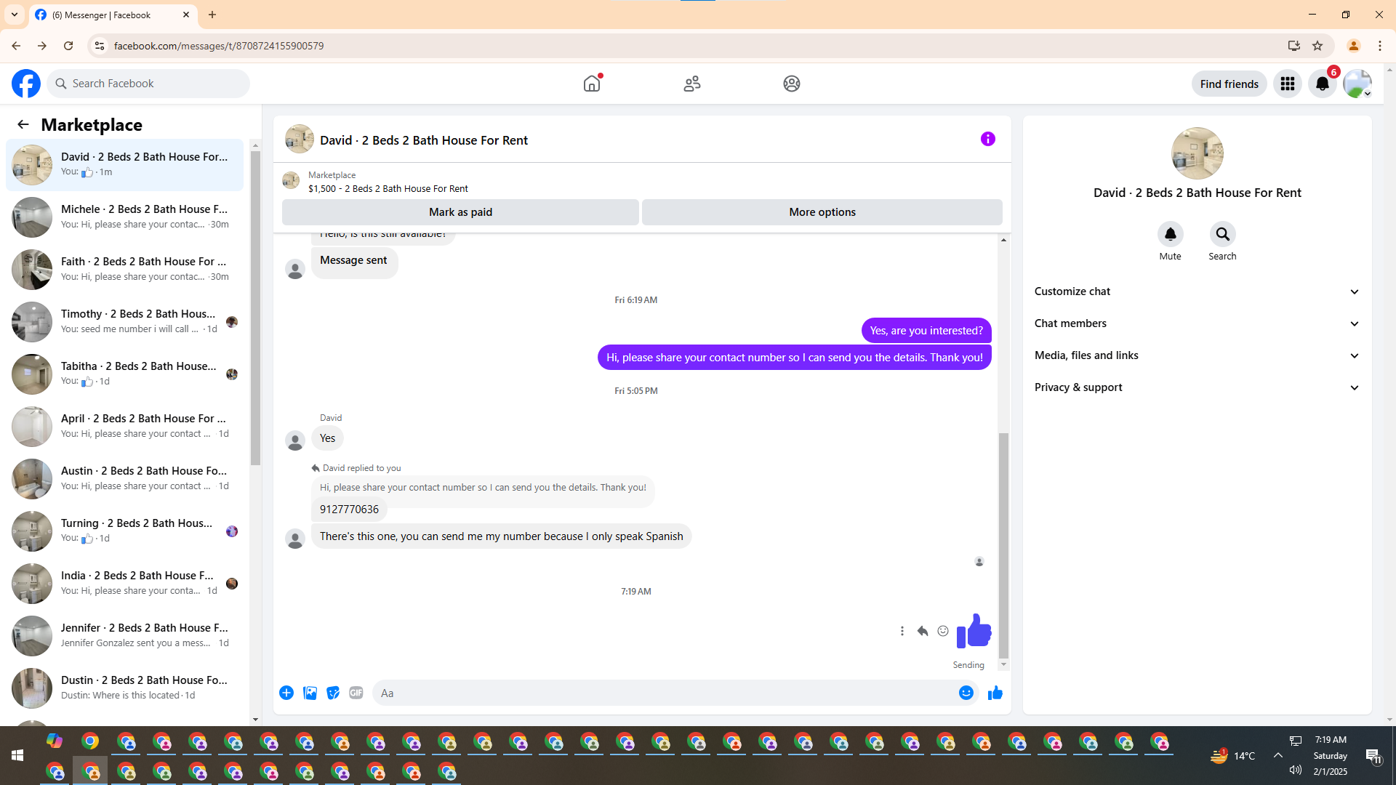Expand Media, files and links section
1396x785 pixels.
1197,355
